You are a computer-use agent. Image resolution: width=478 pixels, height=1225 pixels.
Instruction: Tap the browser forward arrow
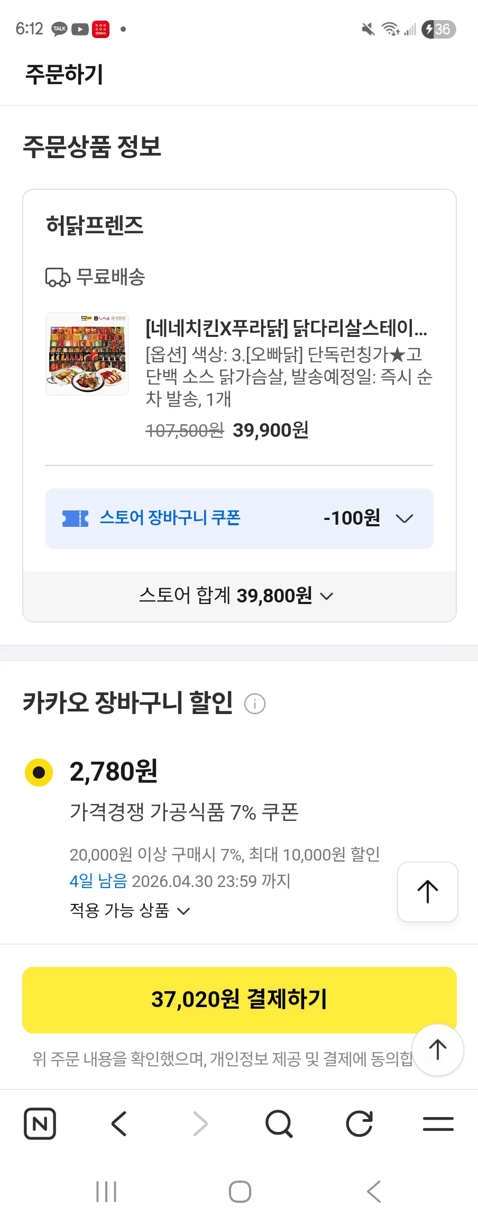[200, 1123]
